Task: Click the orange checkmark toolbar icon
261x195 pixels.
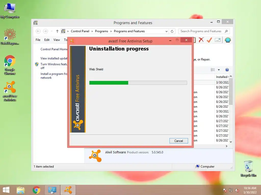Action: point(209,40)
